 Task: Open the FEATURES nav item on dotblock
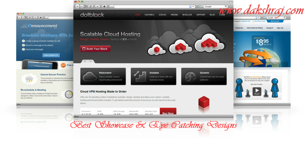pos(149,15)
